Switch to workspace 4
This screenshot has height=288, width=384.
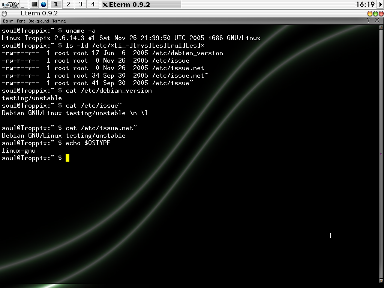click(93, 4)
